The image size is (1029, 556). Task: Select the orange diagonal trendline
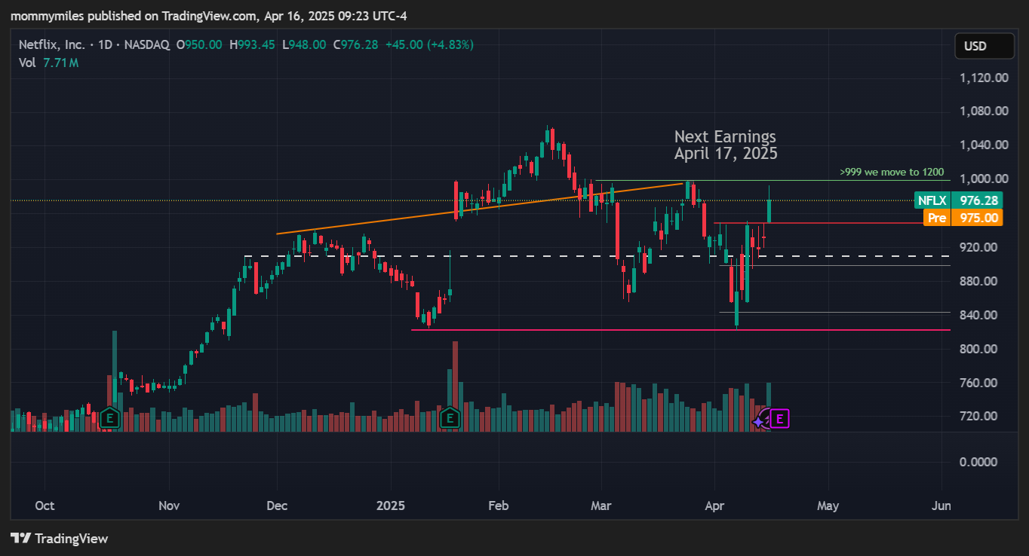point(480,208)
